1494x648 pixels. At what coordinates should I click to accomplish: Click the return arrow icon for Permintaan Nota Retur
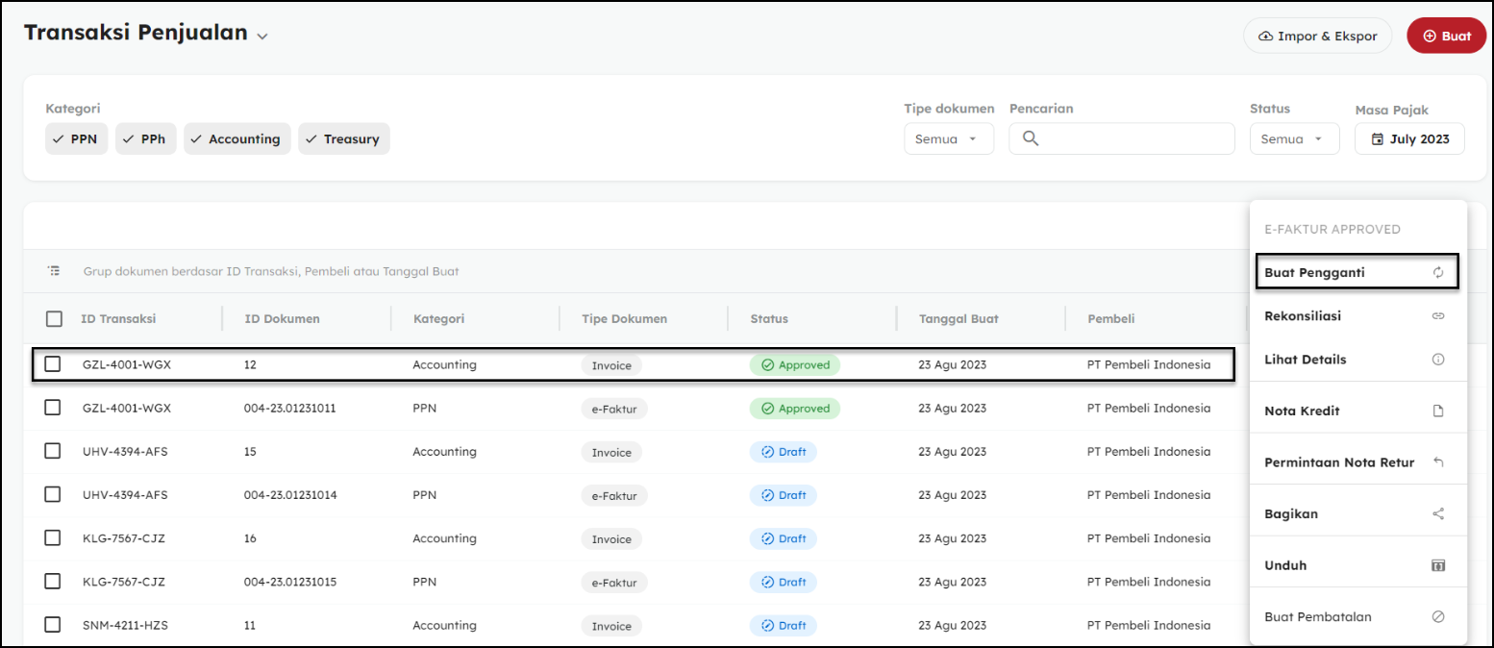(x=1438, y=462)
